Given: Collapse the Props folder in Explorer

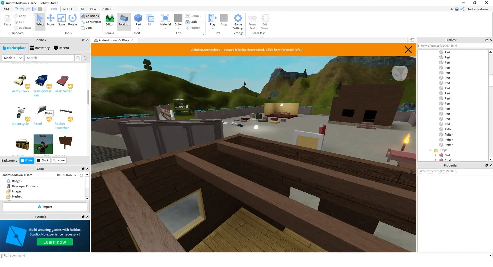Looking at the screenshot, I should [430, 150].
